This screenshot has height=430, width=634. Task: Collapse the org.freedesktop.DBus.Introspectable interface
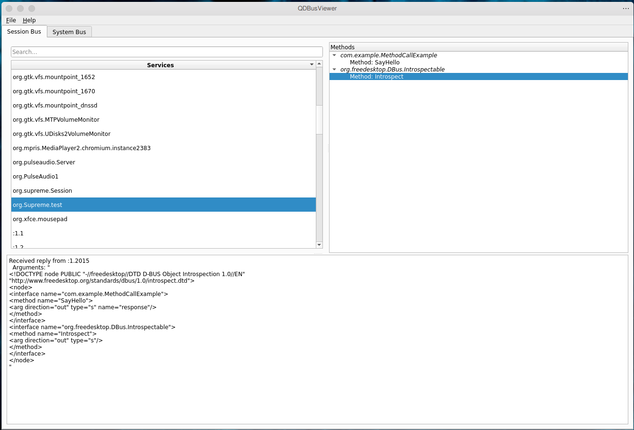tap(334, 70)
